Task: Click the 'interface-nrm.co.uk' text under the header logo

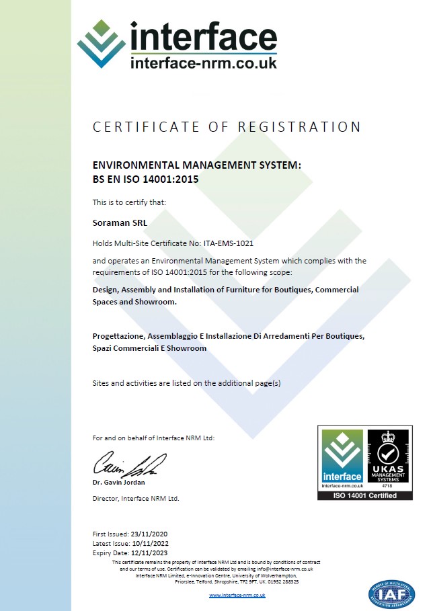Action: pos(204,63)
